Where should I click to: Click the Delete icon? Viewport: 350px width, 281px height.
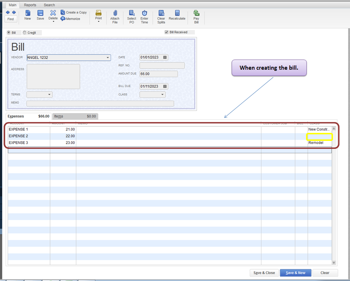click(53, 13)
